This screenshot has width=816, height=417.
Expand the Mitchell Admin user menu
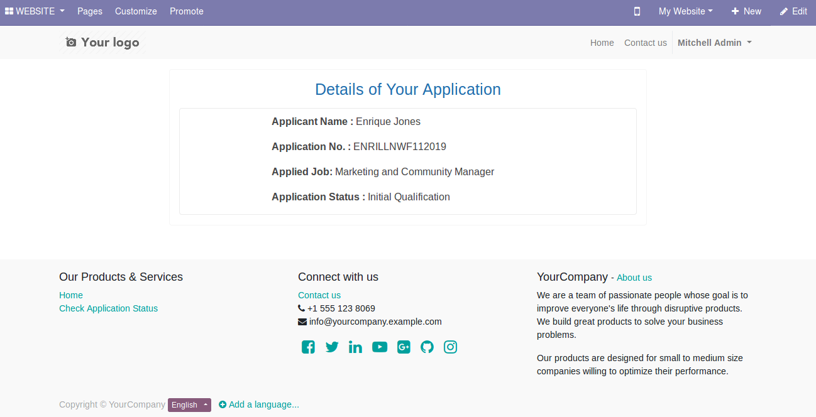714,42
